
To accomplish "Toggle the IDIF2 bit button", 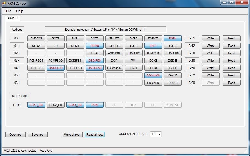I will click(x=134, y=46).
